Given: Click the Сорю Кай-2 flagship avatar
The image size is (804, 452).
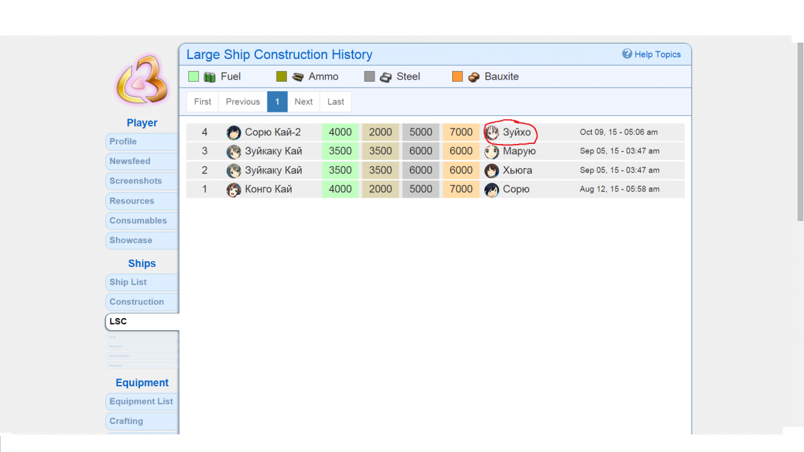Looking at the screenshot, I should (x=234, y=133).
